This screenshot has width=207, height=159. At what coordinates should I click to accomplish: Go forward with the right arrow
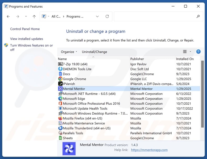tap(18, 16)
